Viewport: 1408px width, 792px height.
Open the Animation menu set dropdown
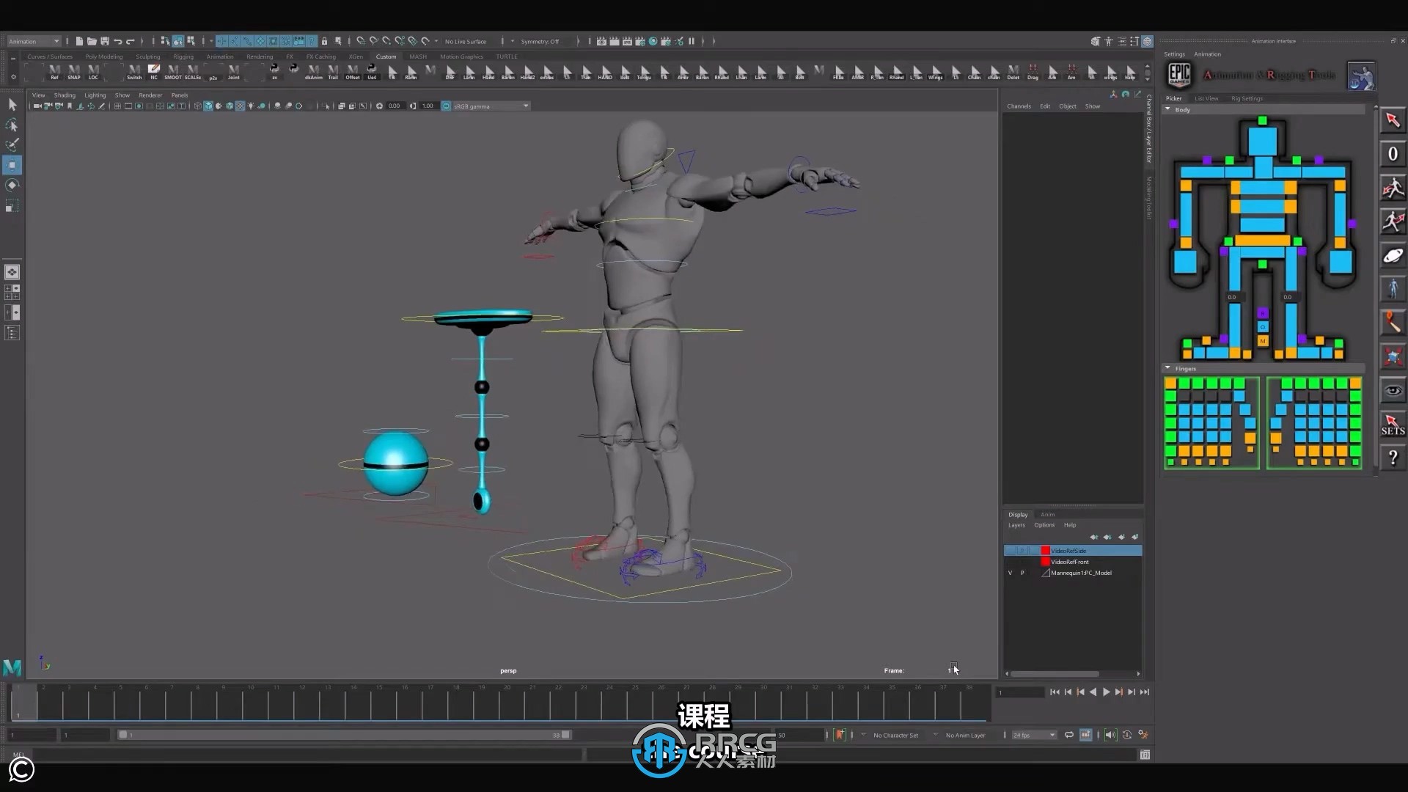pyautogui.click(x=34, y=41)
